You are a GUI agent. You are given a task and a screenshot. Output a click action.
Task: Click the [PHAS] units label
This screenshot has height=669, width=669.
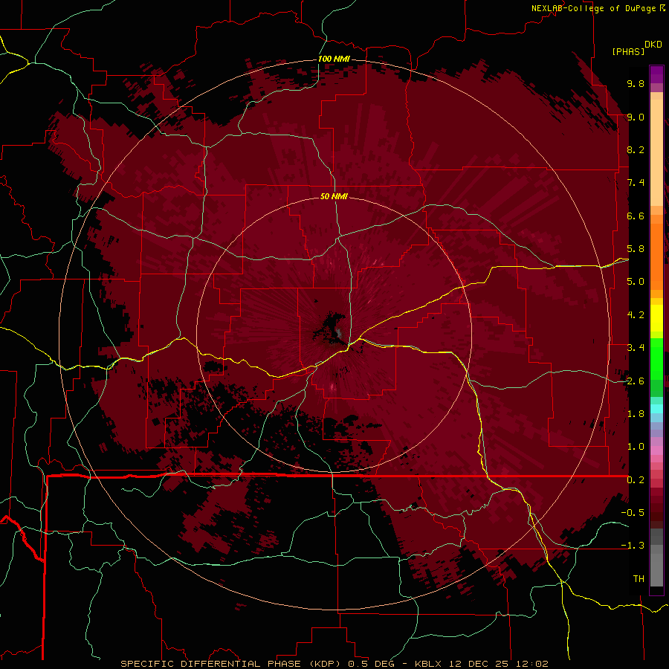[x=628, y=51]
